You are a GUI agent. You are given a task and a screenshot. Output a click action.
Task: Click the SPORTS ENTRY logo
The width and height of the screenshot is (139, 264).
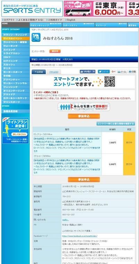[32, 9]
